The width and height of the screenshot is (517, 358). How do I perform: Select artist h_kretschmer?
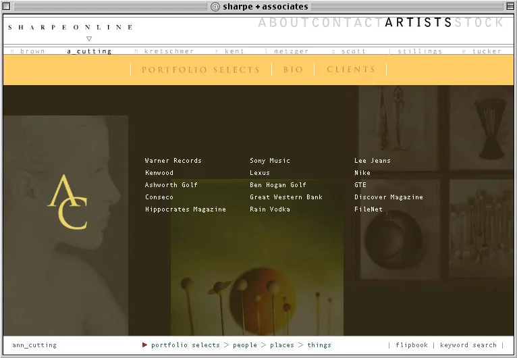(x=164, y=51)
